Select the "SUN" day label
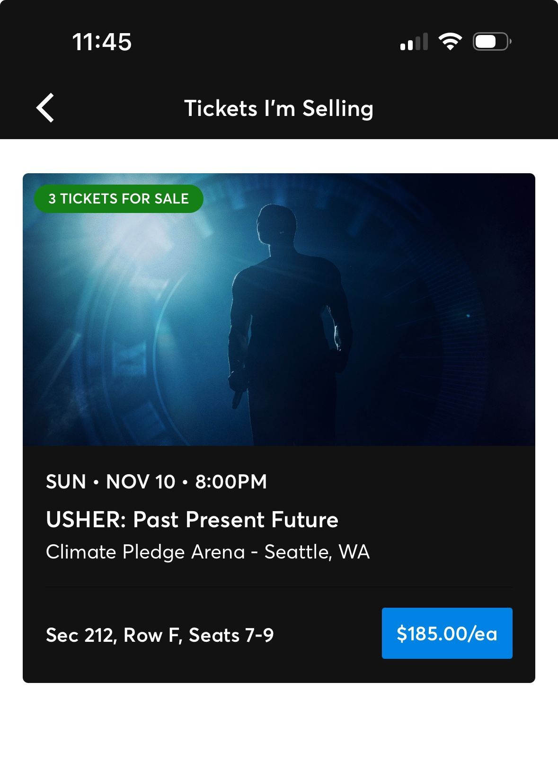This screenshot has height=771, width=558. [x=66, y=482]
